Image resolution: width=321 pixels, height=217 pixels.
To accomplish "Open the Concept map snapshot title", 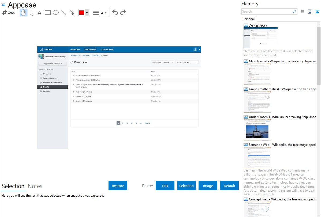I will (282, 199).
